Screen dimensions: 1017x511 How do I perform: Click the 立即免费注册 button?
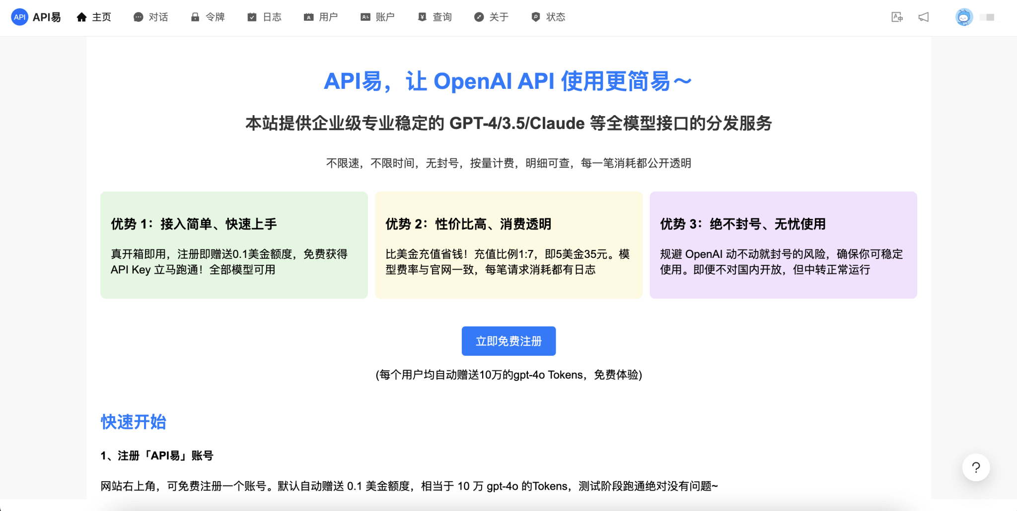tap(508, 341)
